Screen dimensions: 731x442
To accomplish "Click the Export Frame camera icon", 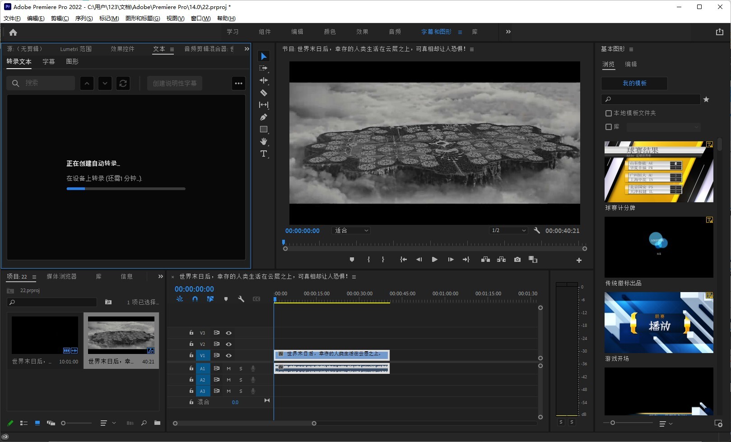I will coord(517,260).
